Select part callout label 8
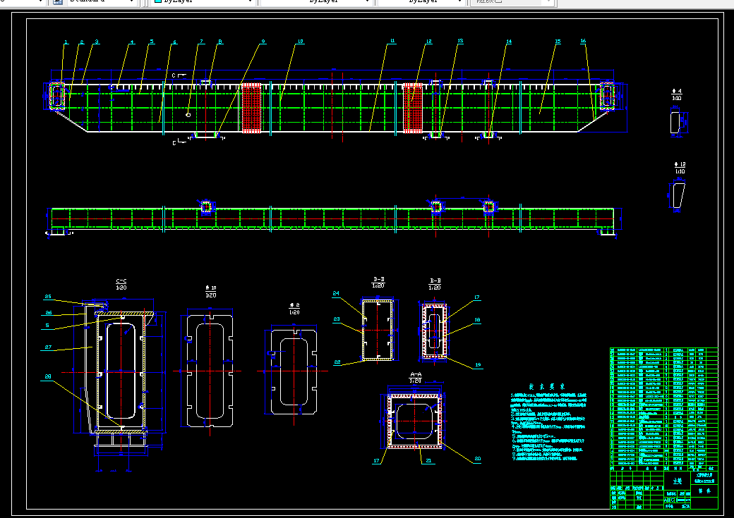734x518 pixels. (x=220, y=42)
